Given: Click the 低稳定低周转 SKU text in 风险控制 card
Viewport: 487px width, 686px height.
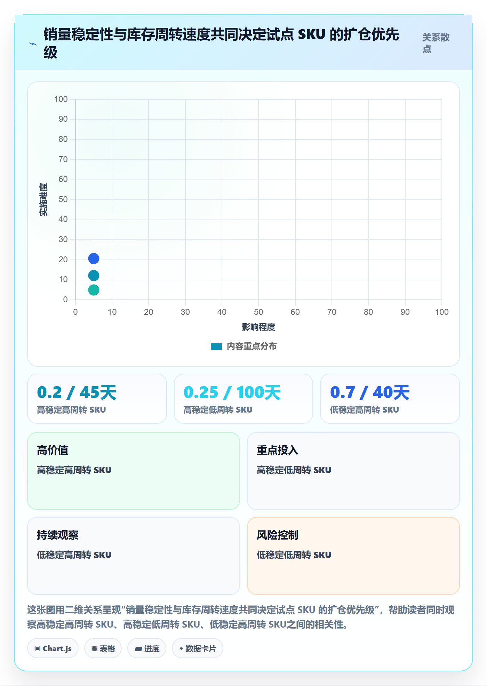Looking at the screenshot, I should (x=294, y=555).
